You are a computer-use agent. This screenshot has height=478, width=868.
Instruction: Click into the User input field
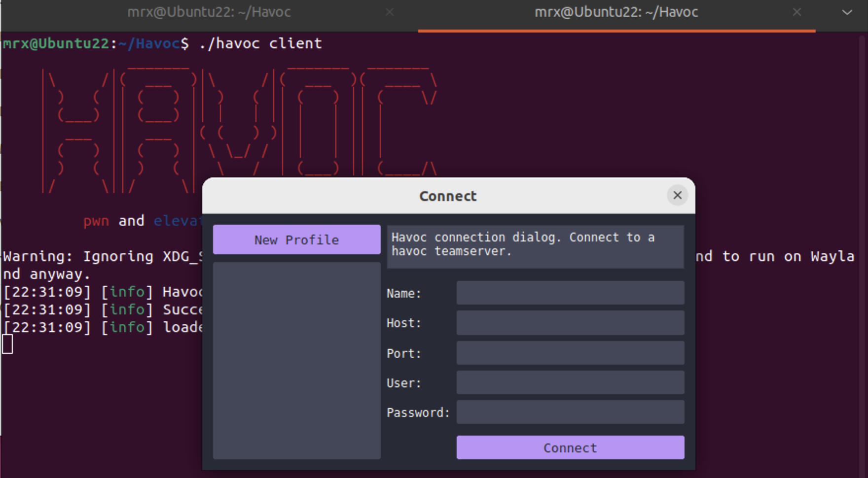pos(570,382)
